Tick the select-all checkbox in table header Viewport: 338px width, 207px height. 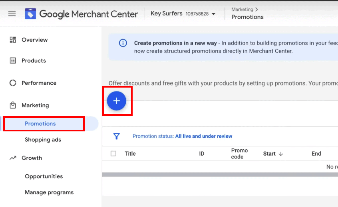pyautogui.click(x=113, y=154)
